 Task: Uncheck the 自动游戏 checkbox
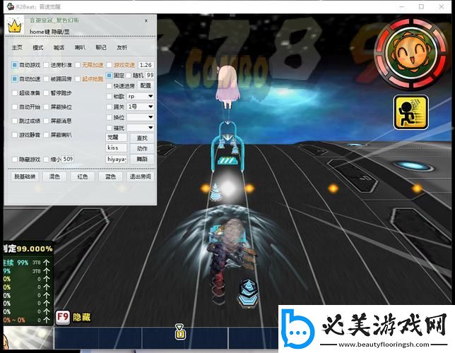(x=15, y=64)
